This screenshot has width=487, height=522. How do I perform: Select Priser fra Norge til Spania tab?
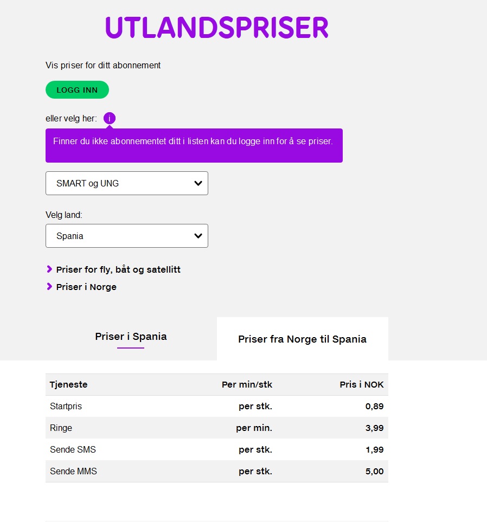[303, 339]
